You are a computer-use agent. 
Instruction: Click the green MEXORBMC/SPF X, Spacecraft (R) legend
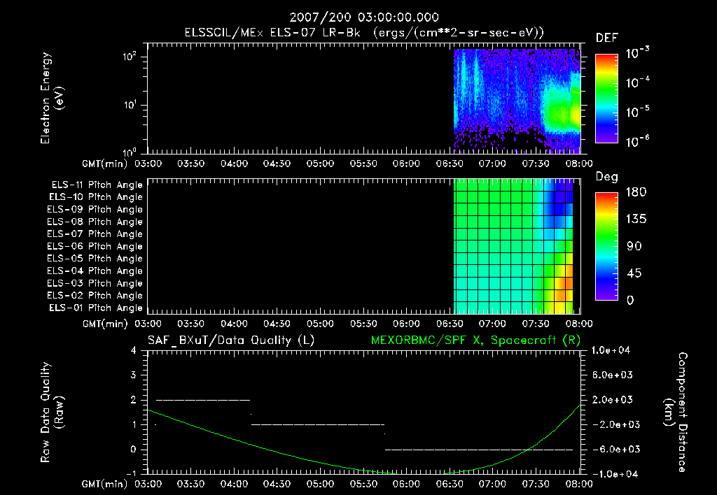pos(475,340)
